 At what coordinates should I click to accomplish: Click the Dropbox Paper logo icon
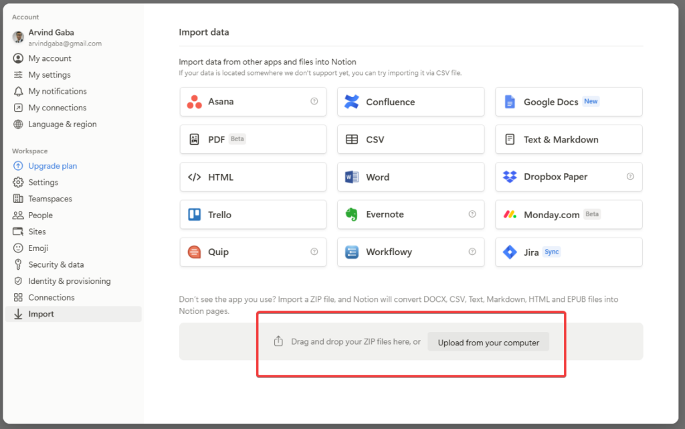[x=510, y=177]
